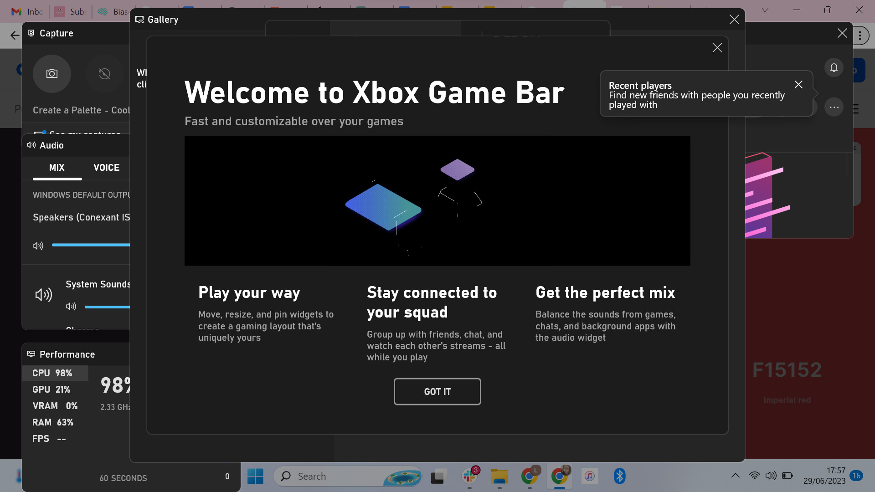The width and height of the screenshot is (875, 492).
Task: Dismiss the Recent players tooltip
Action: 798,84
